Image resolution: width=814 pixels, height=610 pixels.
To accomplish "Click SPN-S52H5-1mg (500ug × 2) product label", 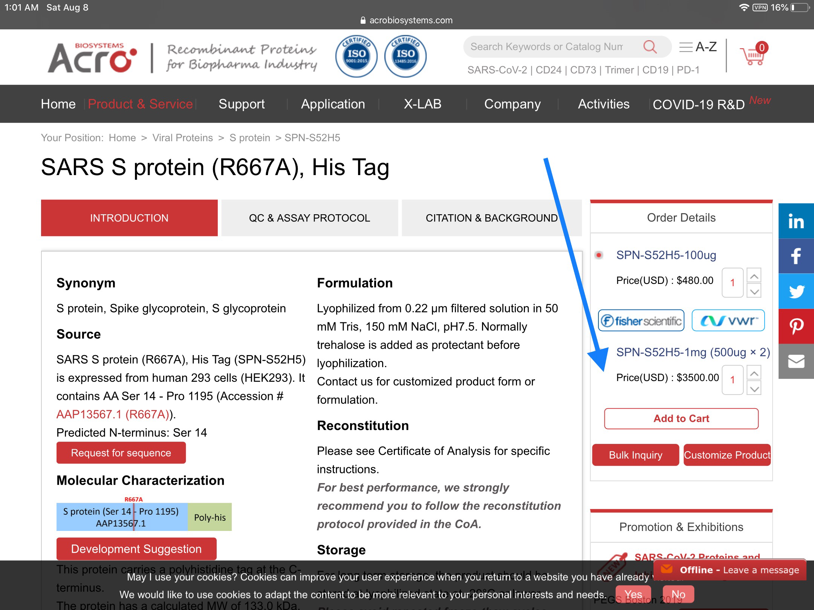I will 693,352.
